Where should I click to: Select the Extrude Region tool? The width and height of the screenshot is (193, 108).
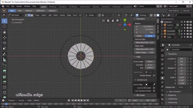click(5, 71)
